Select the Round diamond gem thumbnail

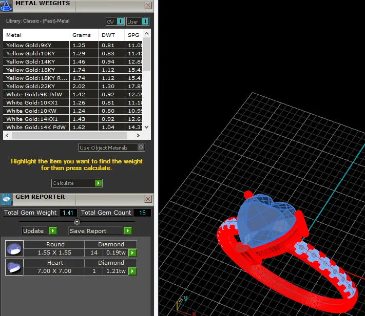(x=14, y=248)
